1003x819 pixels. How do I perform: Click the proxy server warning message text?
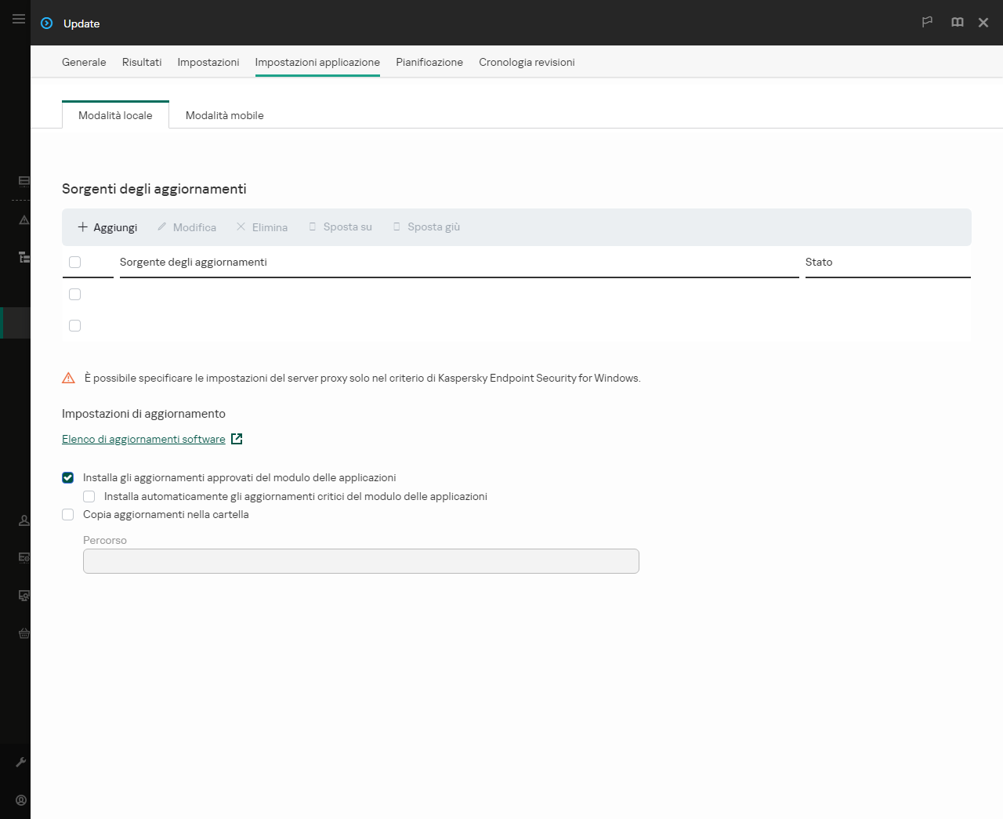pyautogui.click(x=363, y=379)
